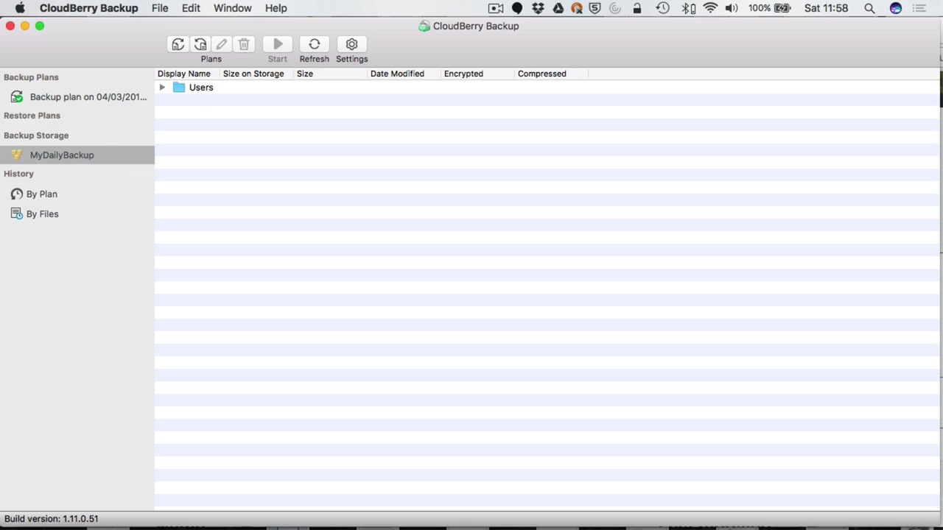Expand the Users folder tree
The width and height of the screenshot is (943, 530).
tap(162, 88)
